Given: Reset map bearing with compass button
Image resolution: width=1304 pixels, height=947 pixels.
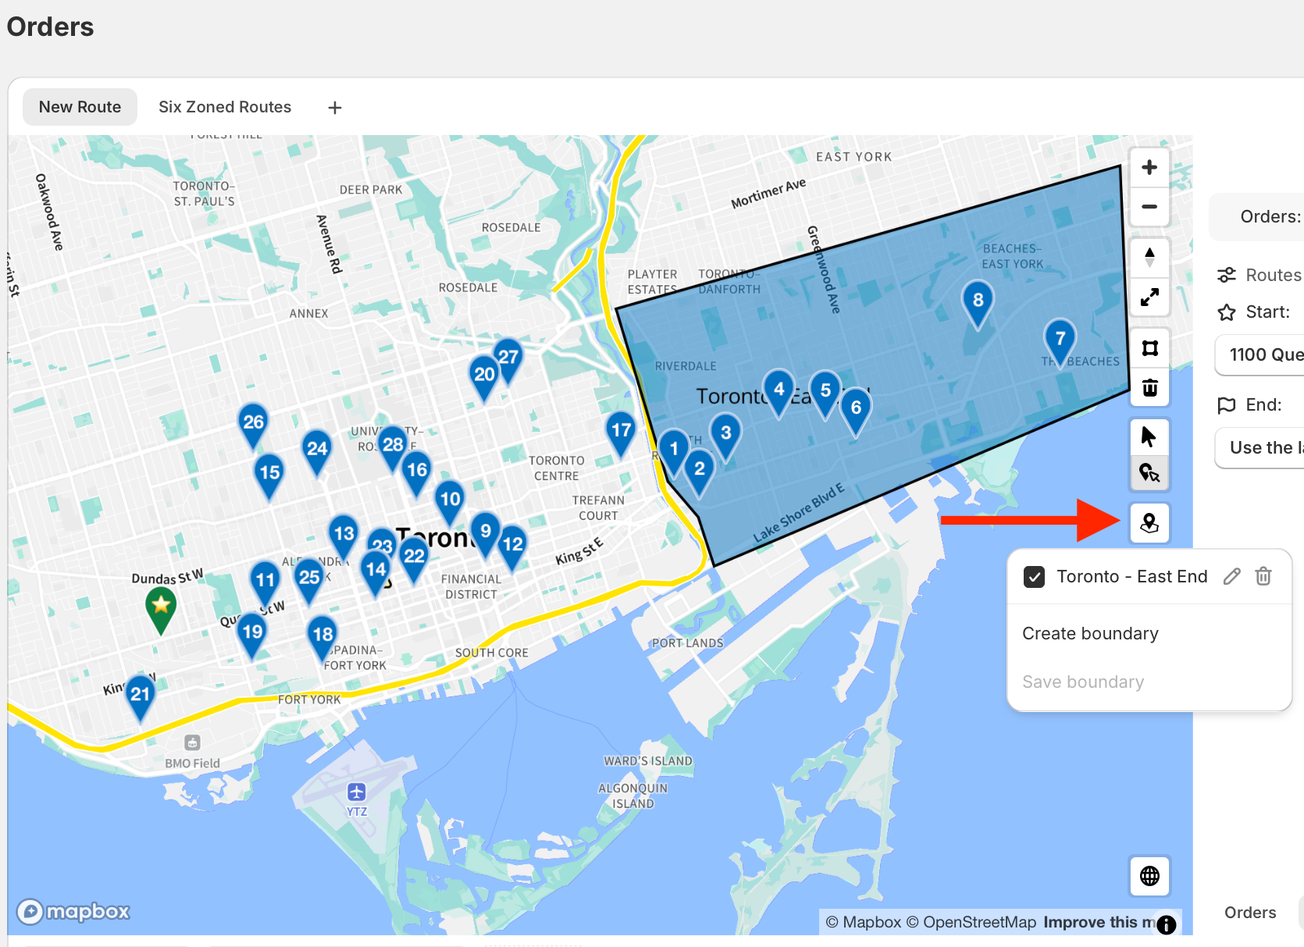Looking at the screenshot, I should click(1149, 258).
